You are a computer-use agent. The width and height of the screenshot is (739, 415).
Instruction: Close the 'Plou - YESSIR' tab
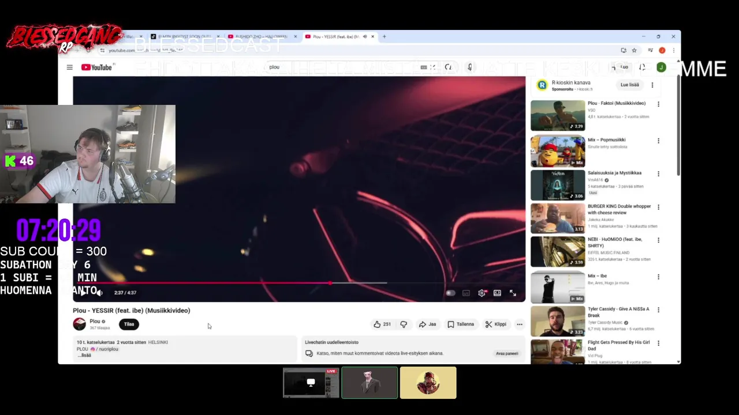tap(373, 36)
